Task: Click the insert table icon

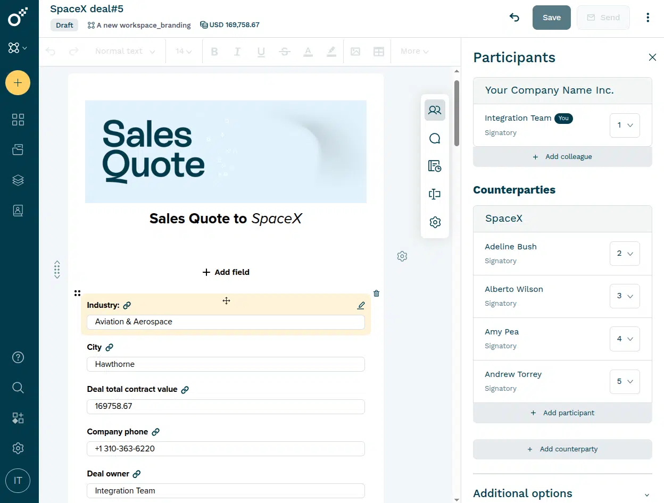Action: (379, 51)
